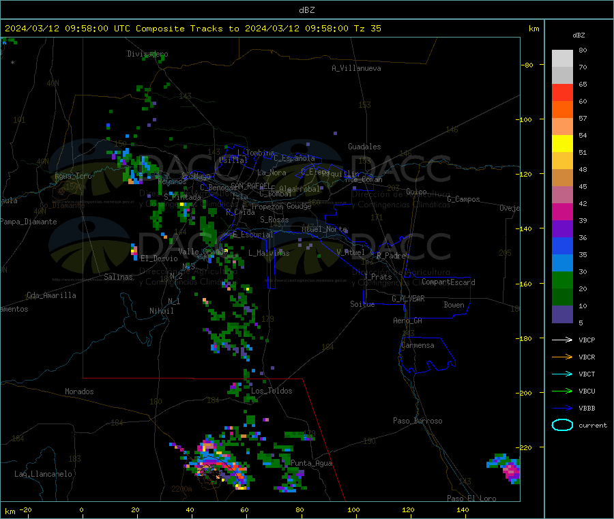
Task: Pick the red swatch in the dBZ scale
Action: click(x=562, y=92)
